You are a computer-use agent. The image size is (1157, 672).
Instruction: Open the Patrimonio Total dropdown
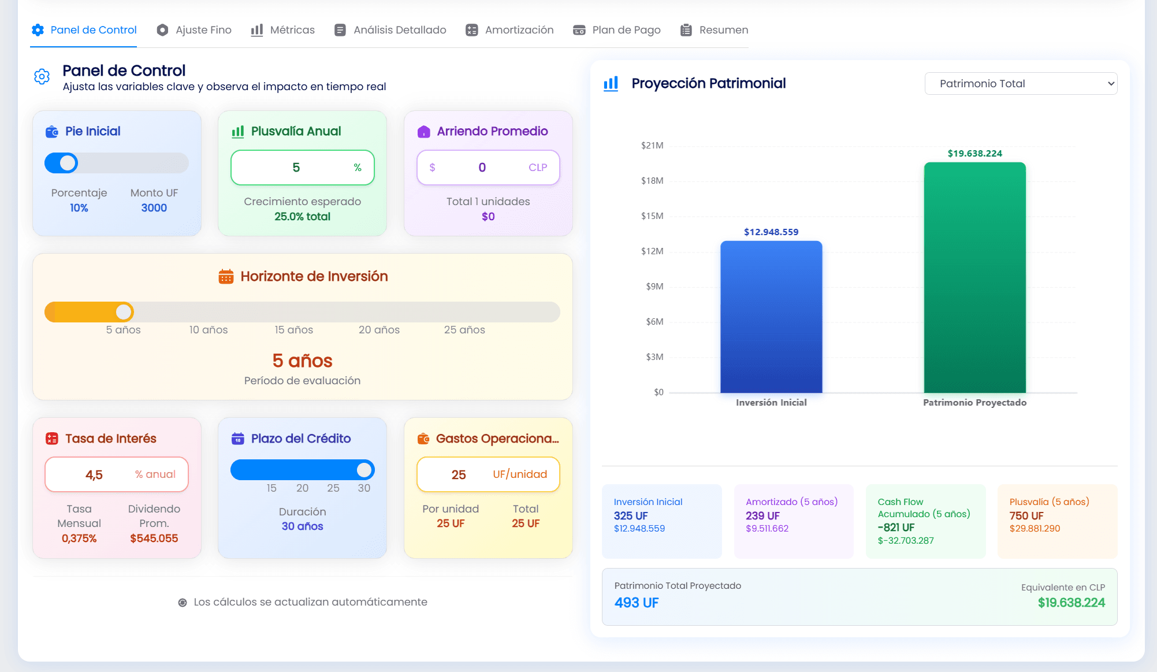[x=1020, y=84]
